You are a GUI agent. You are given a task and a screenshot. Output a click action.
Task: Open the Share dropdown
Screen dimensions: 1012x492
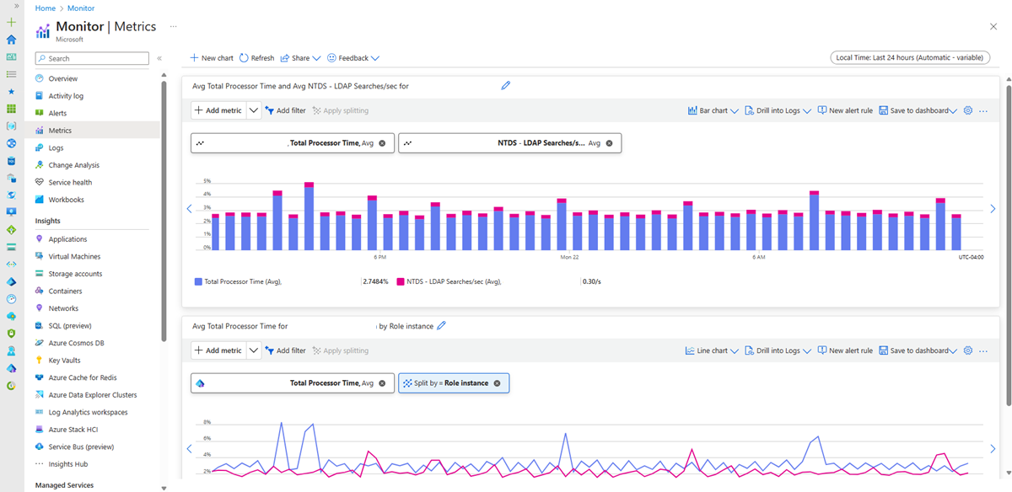click(x=301, y=58)
